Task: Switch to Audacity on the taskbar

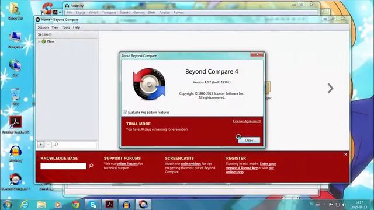Action: [x=126, y=205]
